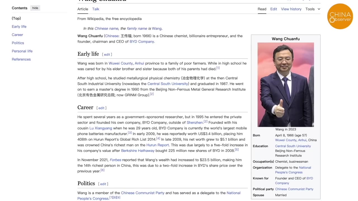Go to Personal life in Contents sidebar

[x=22, y=51]
